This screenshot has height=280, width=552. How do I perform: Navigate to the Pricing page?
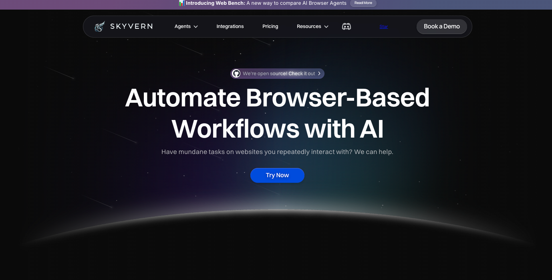click(x=270, y=26)
